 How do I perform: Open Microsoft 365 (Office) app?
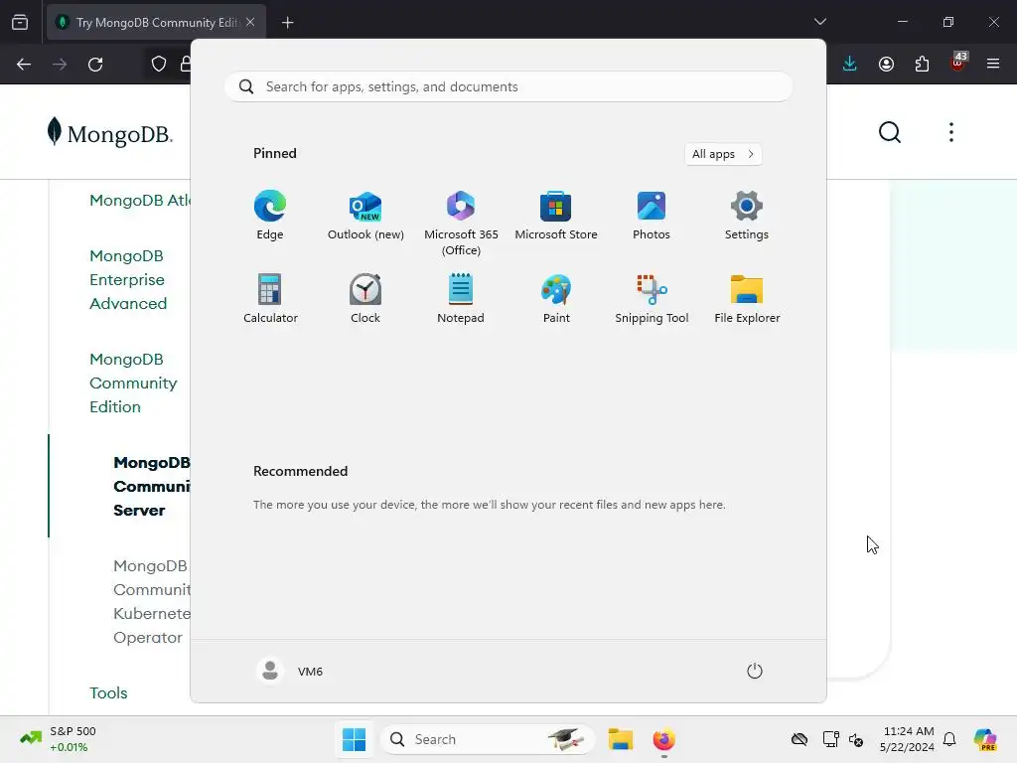click(x=461, y=224)
